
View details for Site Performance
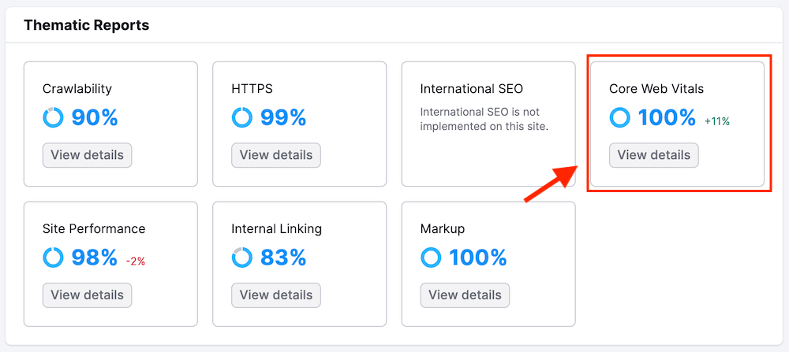click(87, 295)
